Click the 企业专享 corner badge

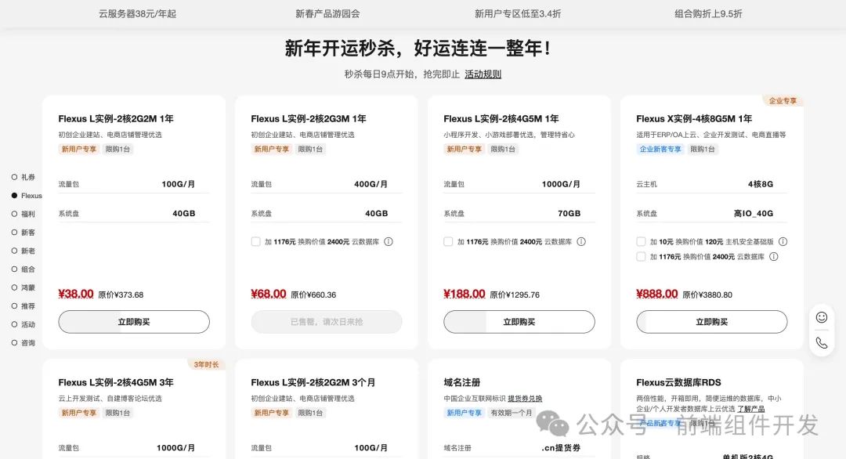(783, 101)
